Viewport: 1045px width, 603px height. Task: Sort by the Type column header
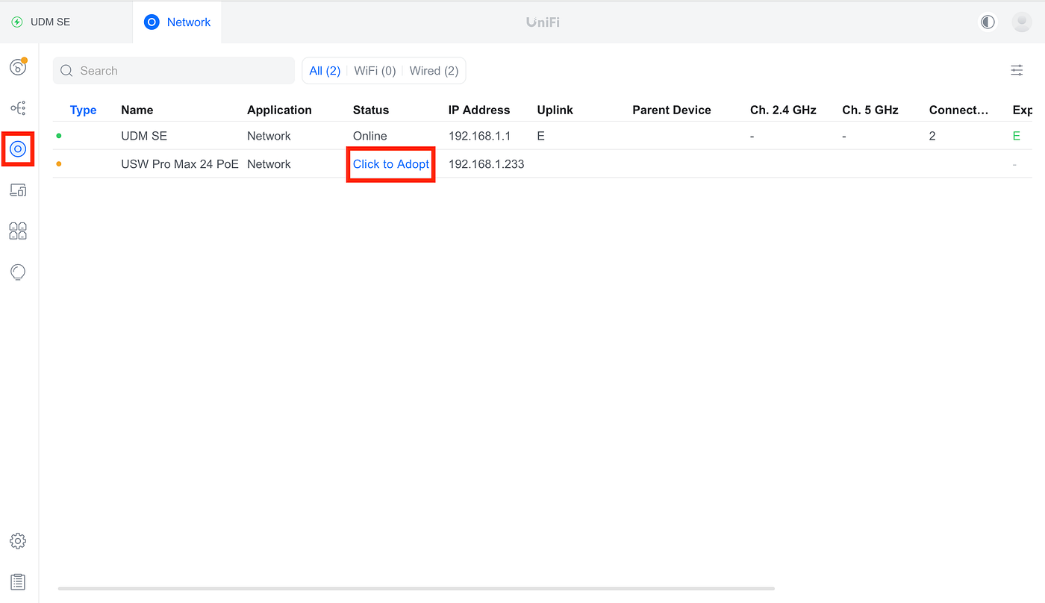[83, 110]
